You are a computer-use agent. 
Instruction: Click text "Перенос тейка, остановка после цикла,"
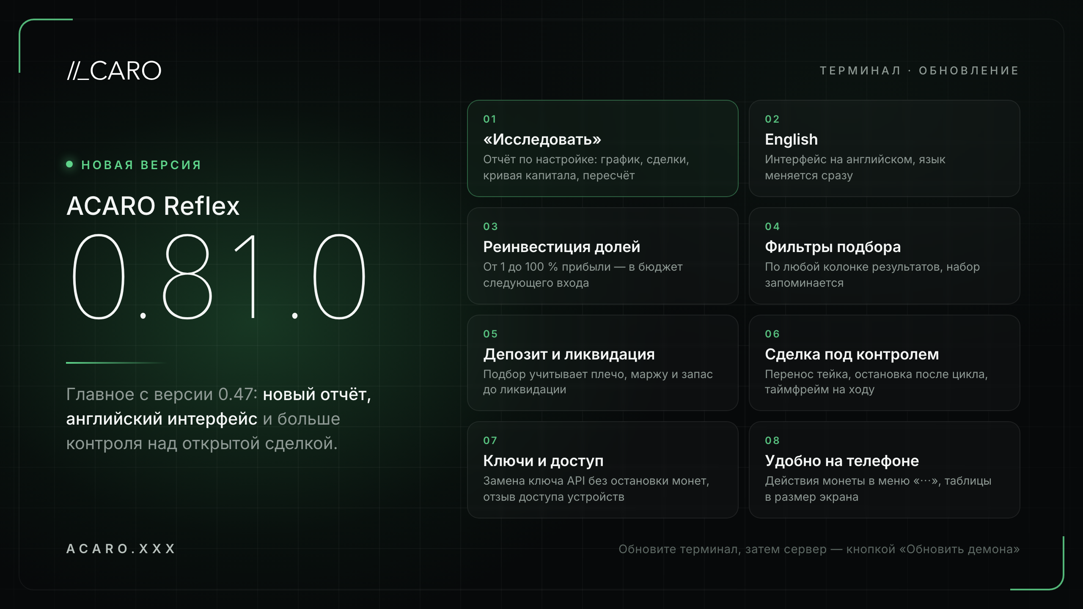876,374
